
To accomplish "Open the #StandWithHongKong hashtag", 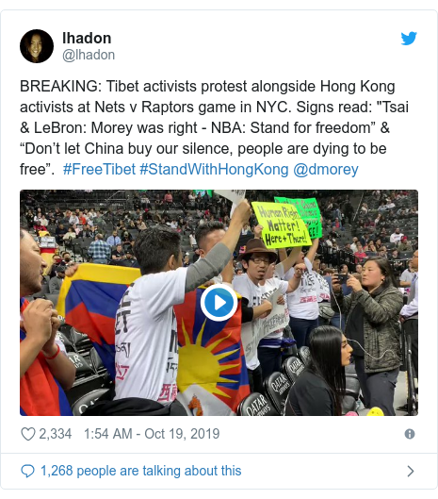I will [214, 169].
